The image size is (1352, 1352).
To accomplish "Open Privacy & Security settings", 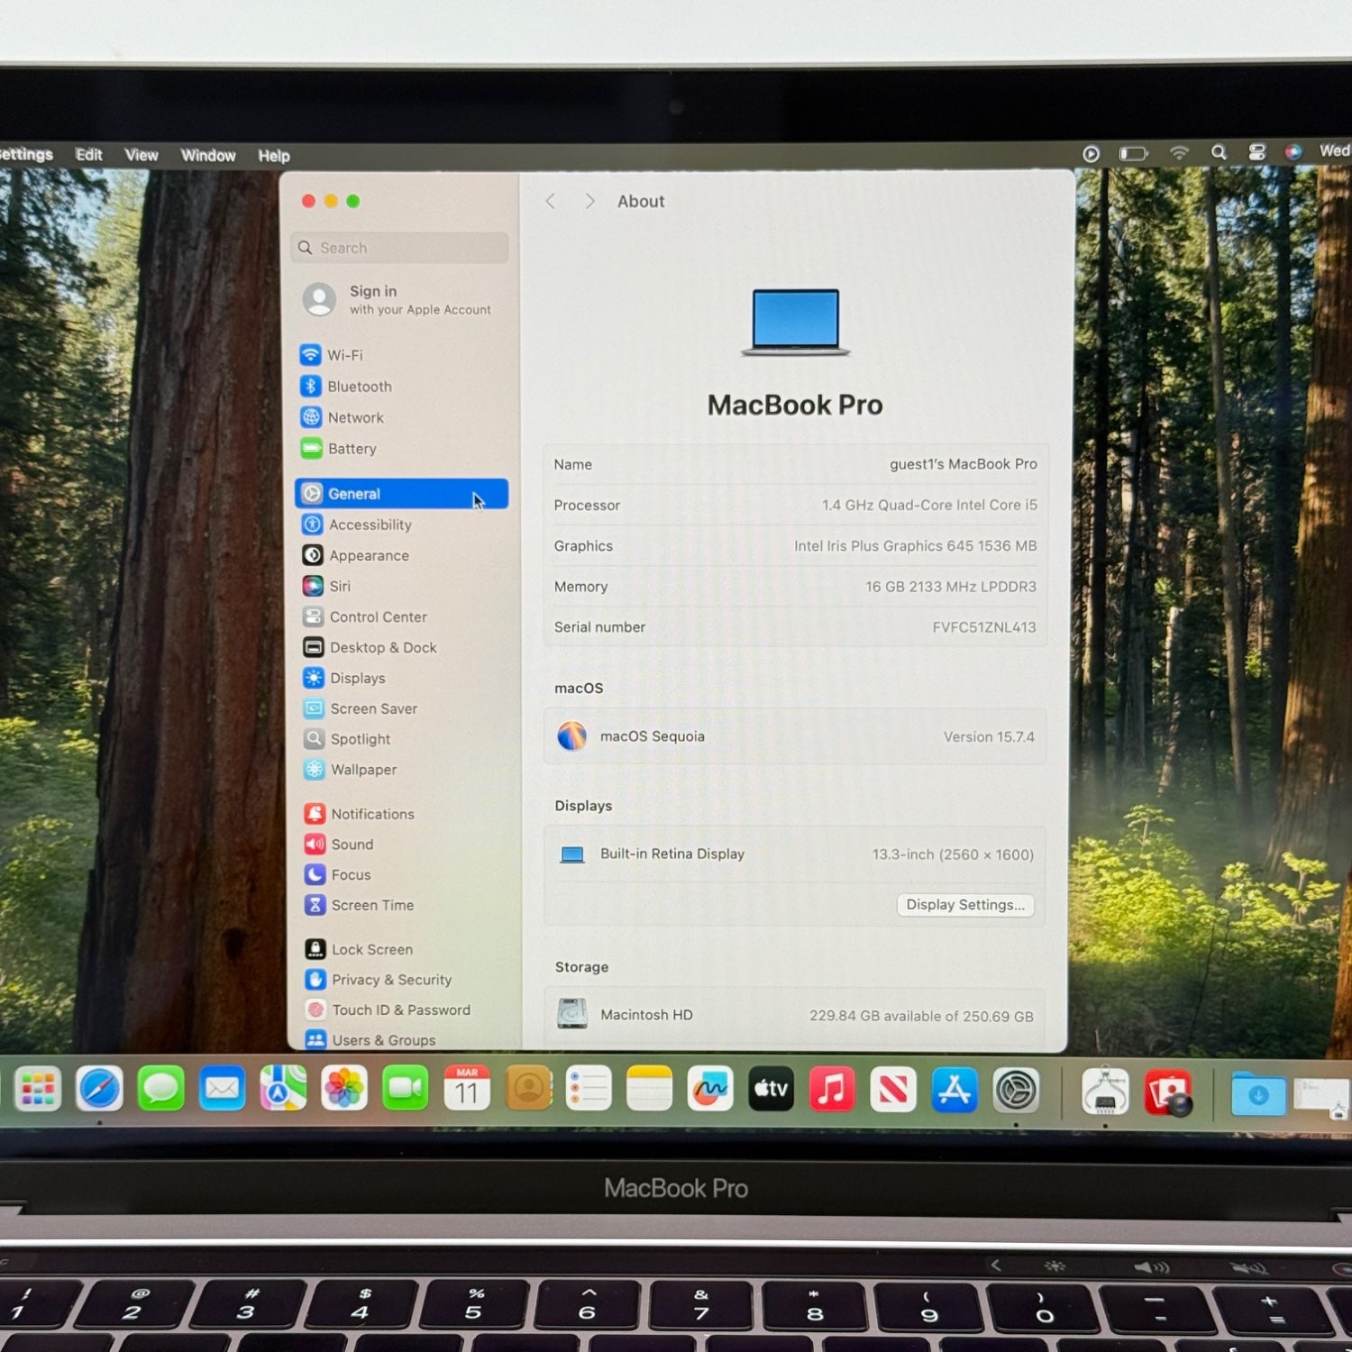I will (x=390, y=980).
